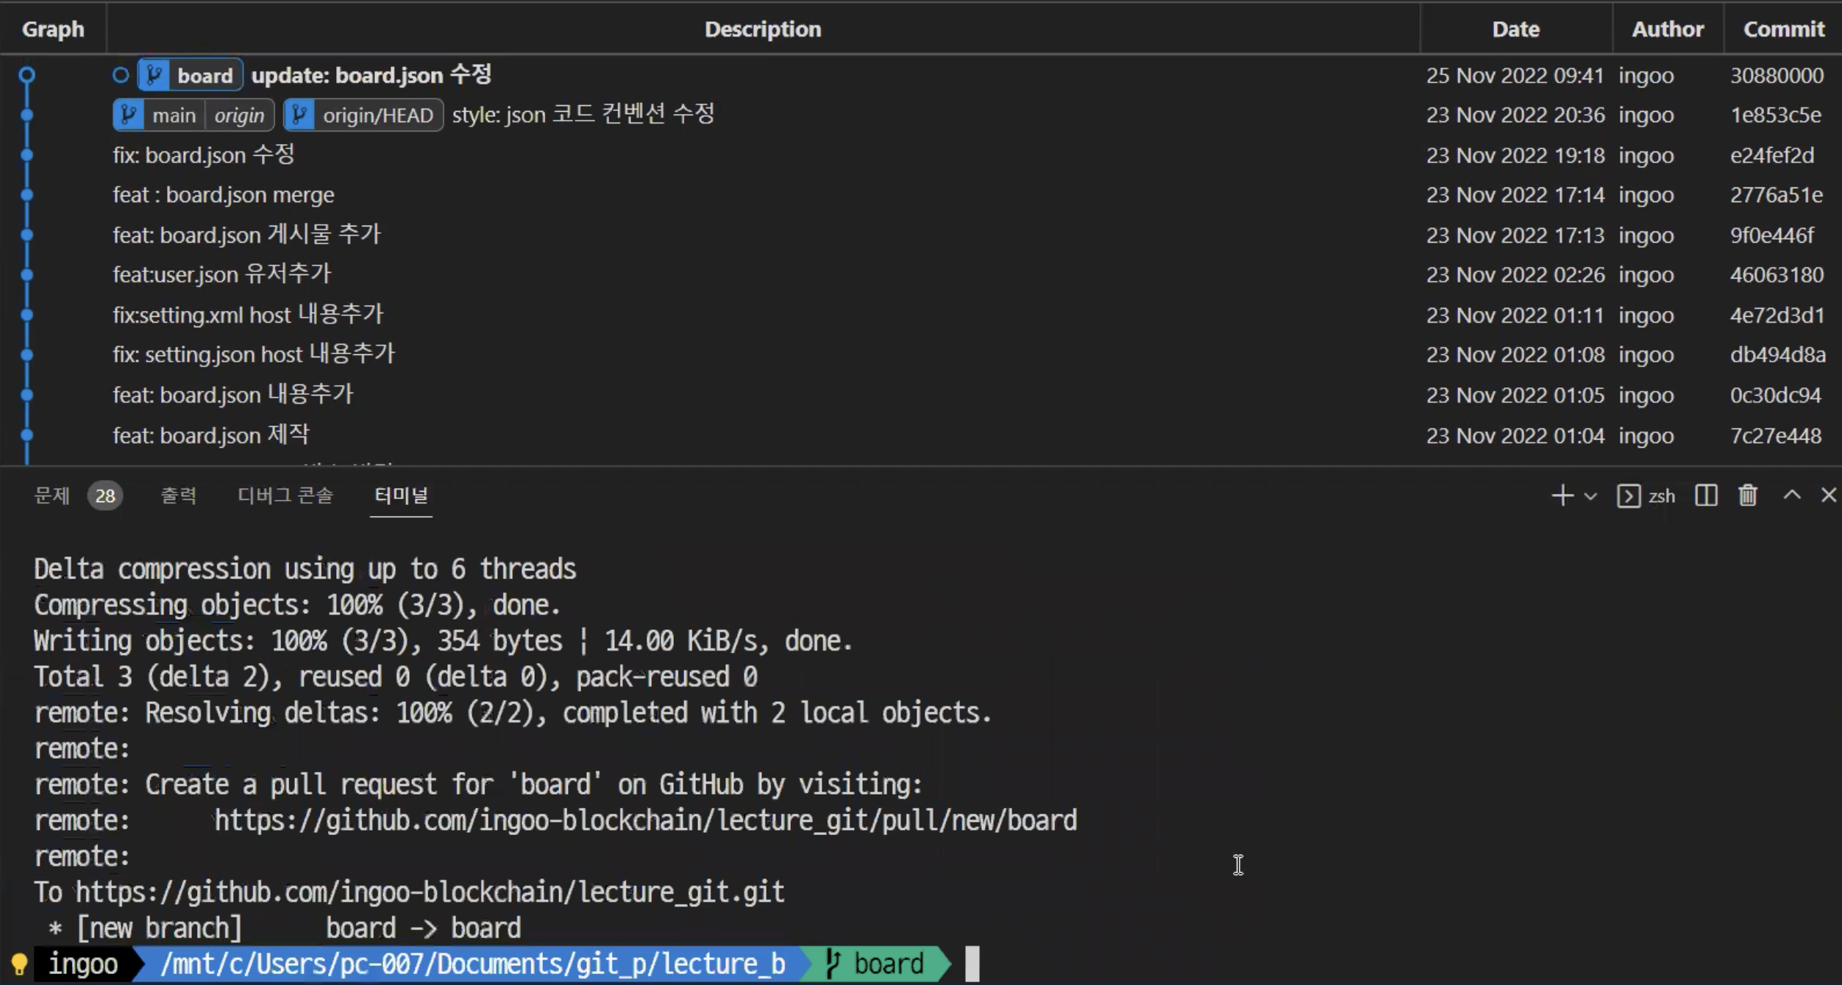Switch to the 출력 (Output) tab
This screenshot has width=1842, height=985.
tap(179, 495)
